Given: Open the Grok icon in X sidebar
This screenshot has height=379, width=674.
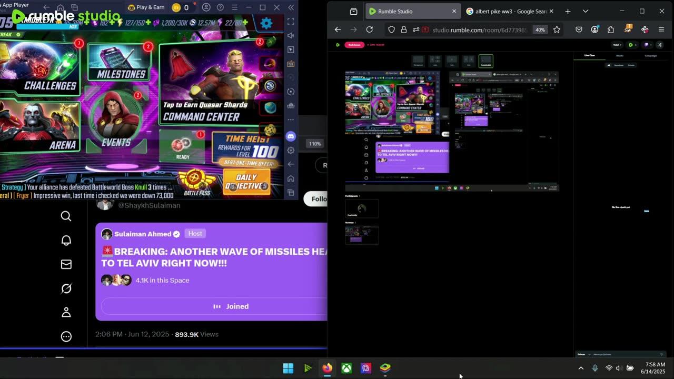Looking at the screenshot, I should (x=66, y=288).
